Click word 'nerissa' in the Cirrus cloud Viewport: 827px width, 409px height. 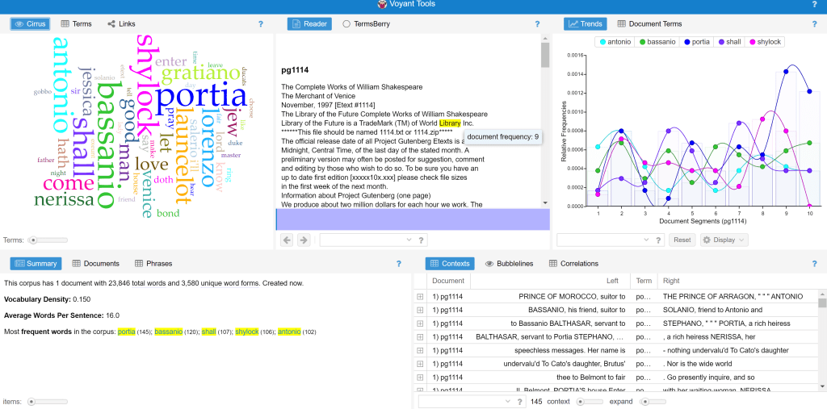(x=64, y=200)
